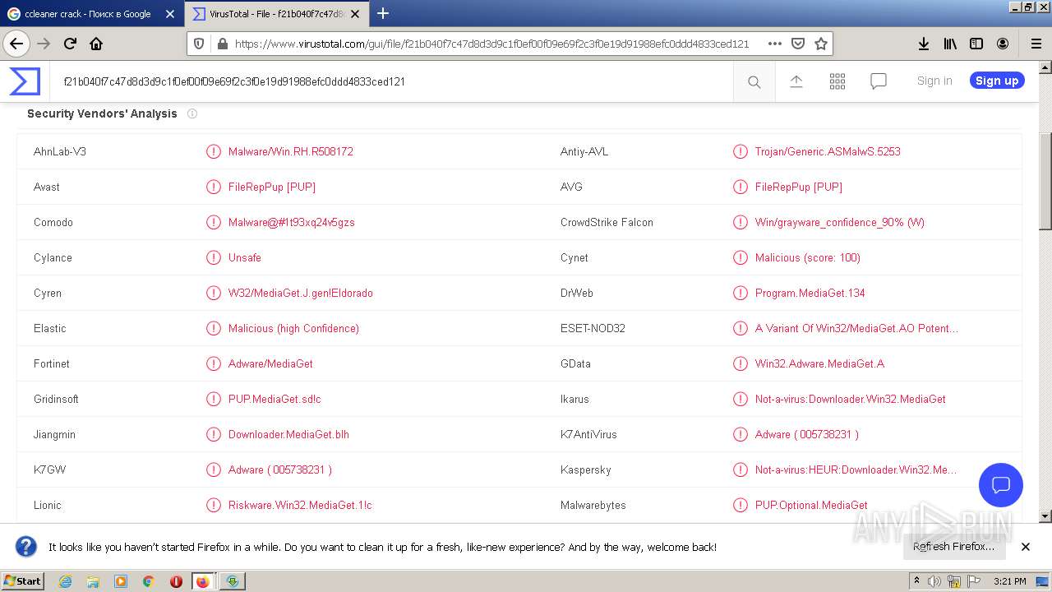
Task: Click the clock showing 3:21 PM
Action: pyautogui.click(x=1010, y=581)
